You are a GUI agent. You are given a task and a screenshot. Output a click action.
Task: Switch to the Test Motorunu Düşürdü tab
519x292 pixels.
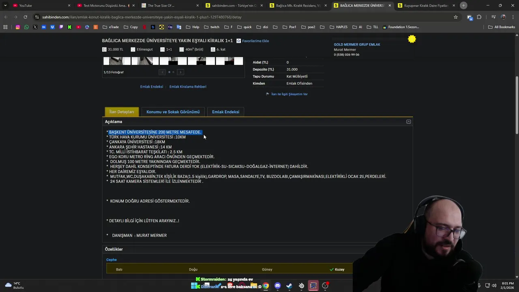point(105,6)
